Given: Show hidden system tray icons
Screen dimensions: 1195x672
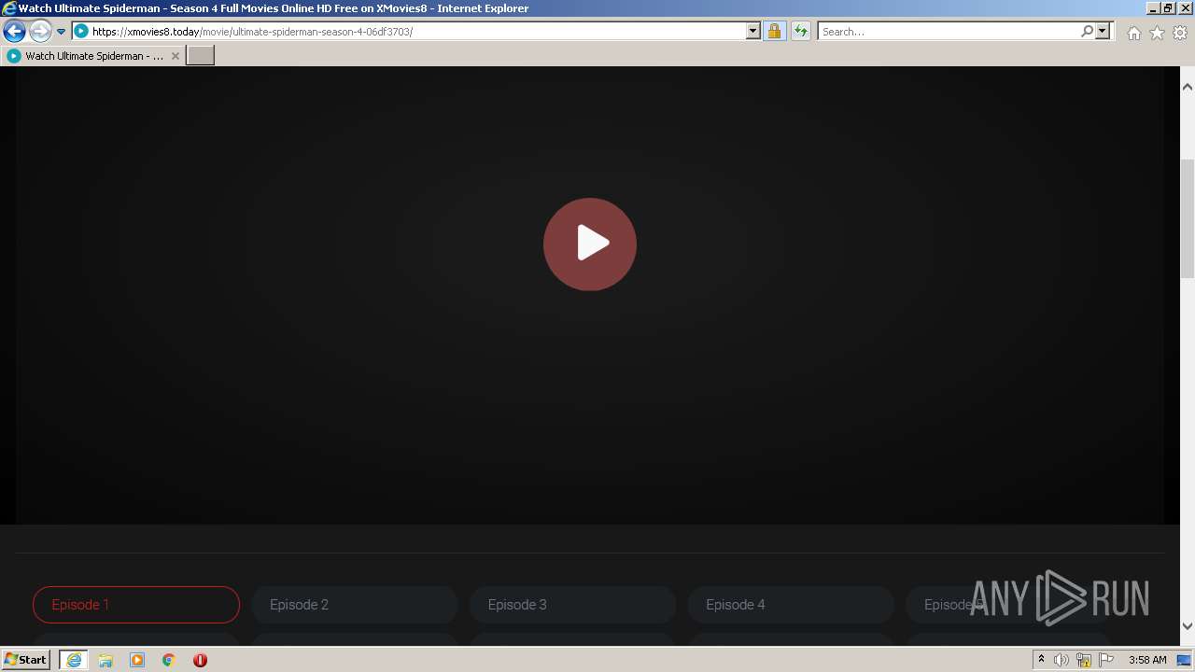Looking at the screenshot, I should pos(1041,660).
